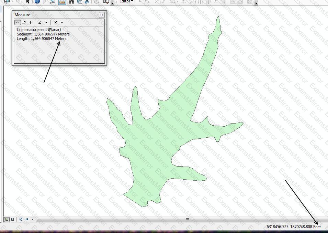Screen dimensions: 328x233
Task: Activate the Measure ruler tool in toolbar
Action: click(x=62, y=2)
